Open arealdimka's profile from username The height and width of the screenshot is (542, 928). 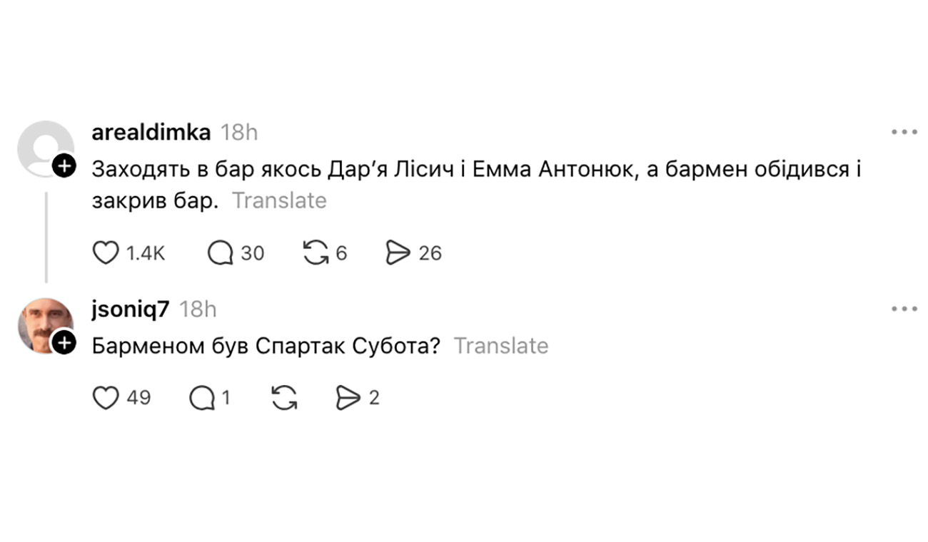tap(151, 133)
